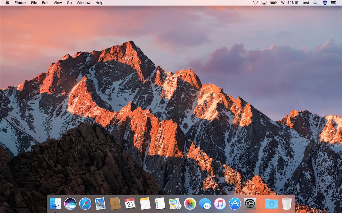Viewport: 342px width, 213px height.
Task: Open the App Store
Action: point(235,203)
